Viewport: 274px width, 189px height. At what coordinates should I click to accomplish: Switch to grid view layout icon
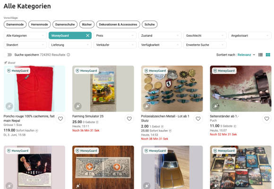pos(268,55)
